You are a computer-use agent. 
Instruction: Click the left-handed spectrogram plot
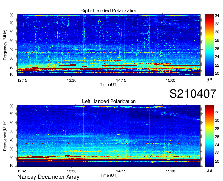pyautogui.click(x=109, y=136)
